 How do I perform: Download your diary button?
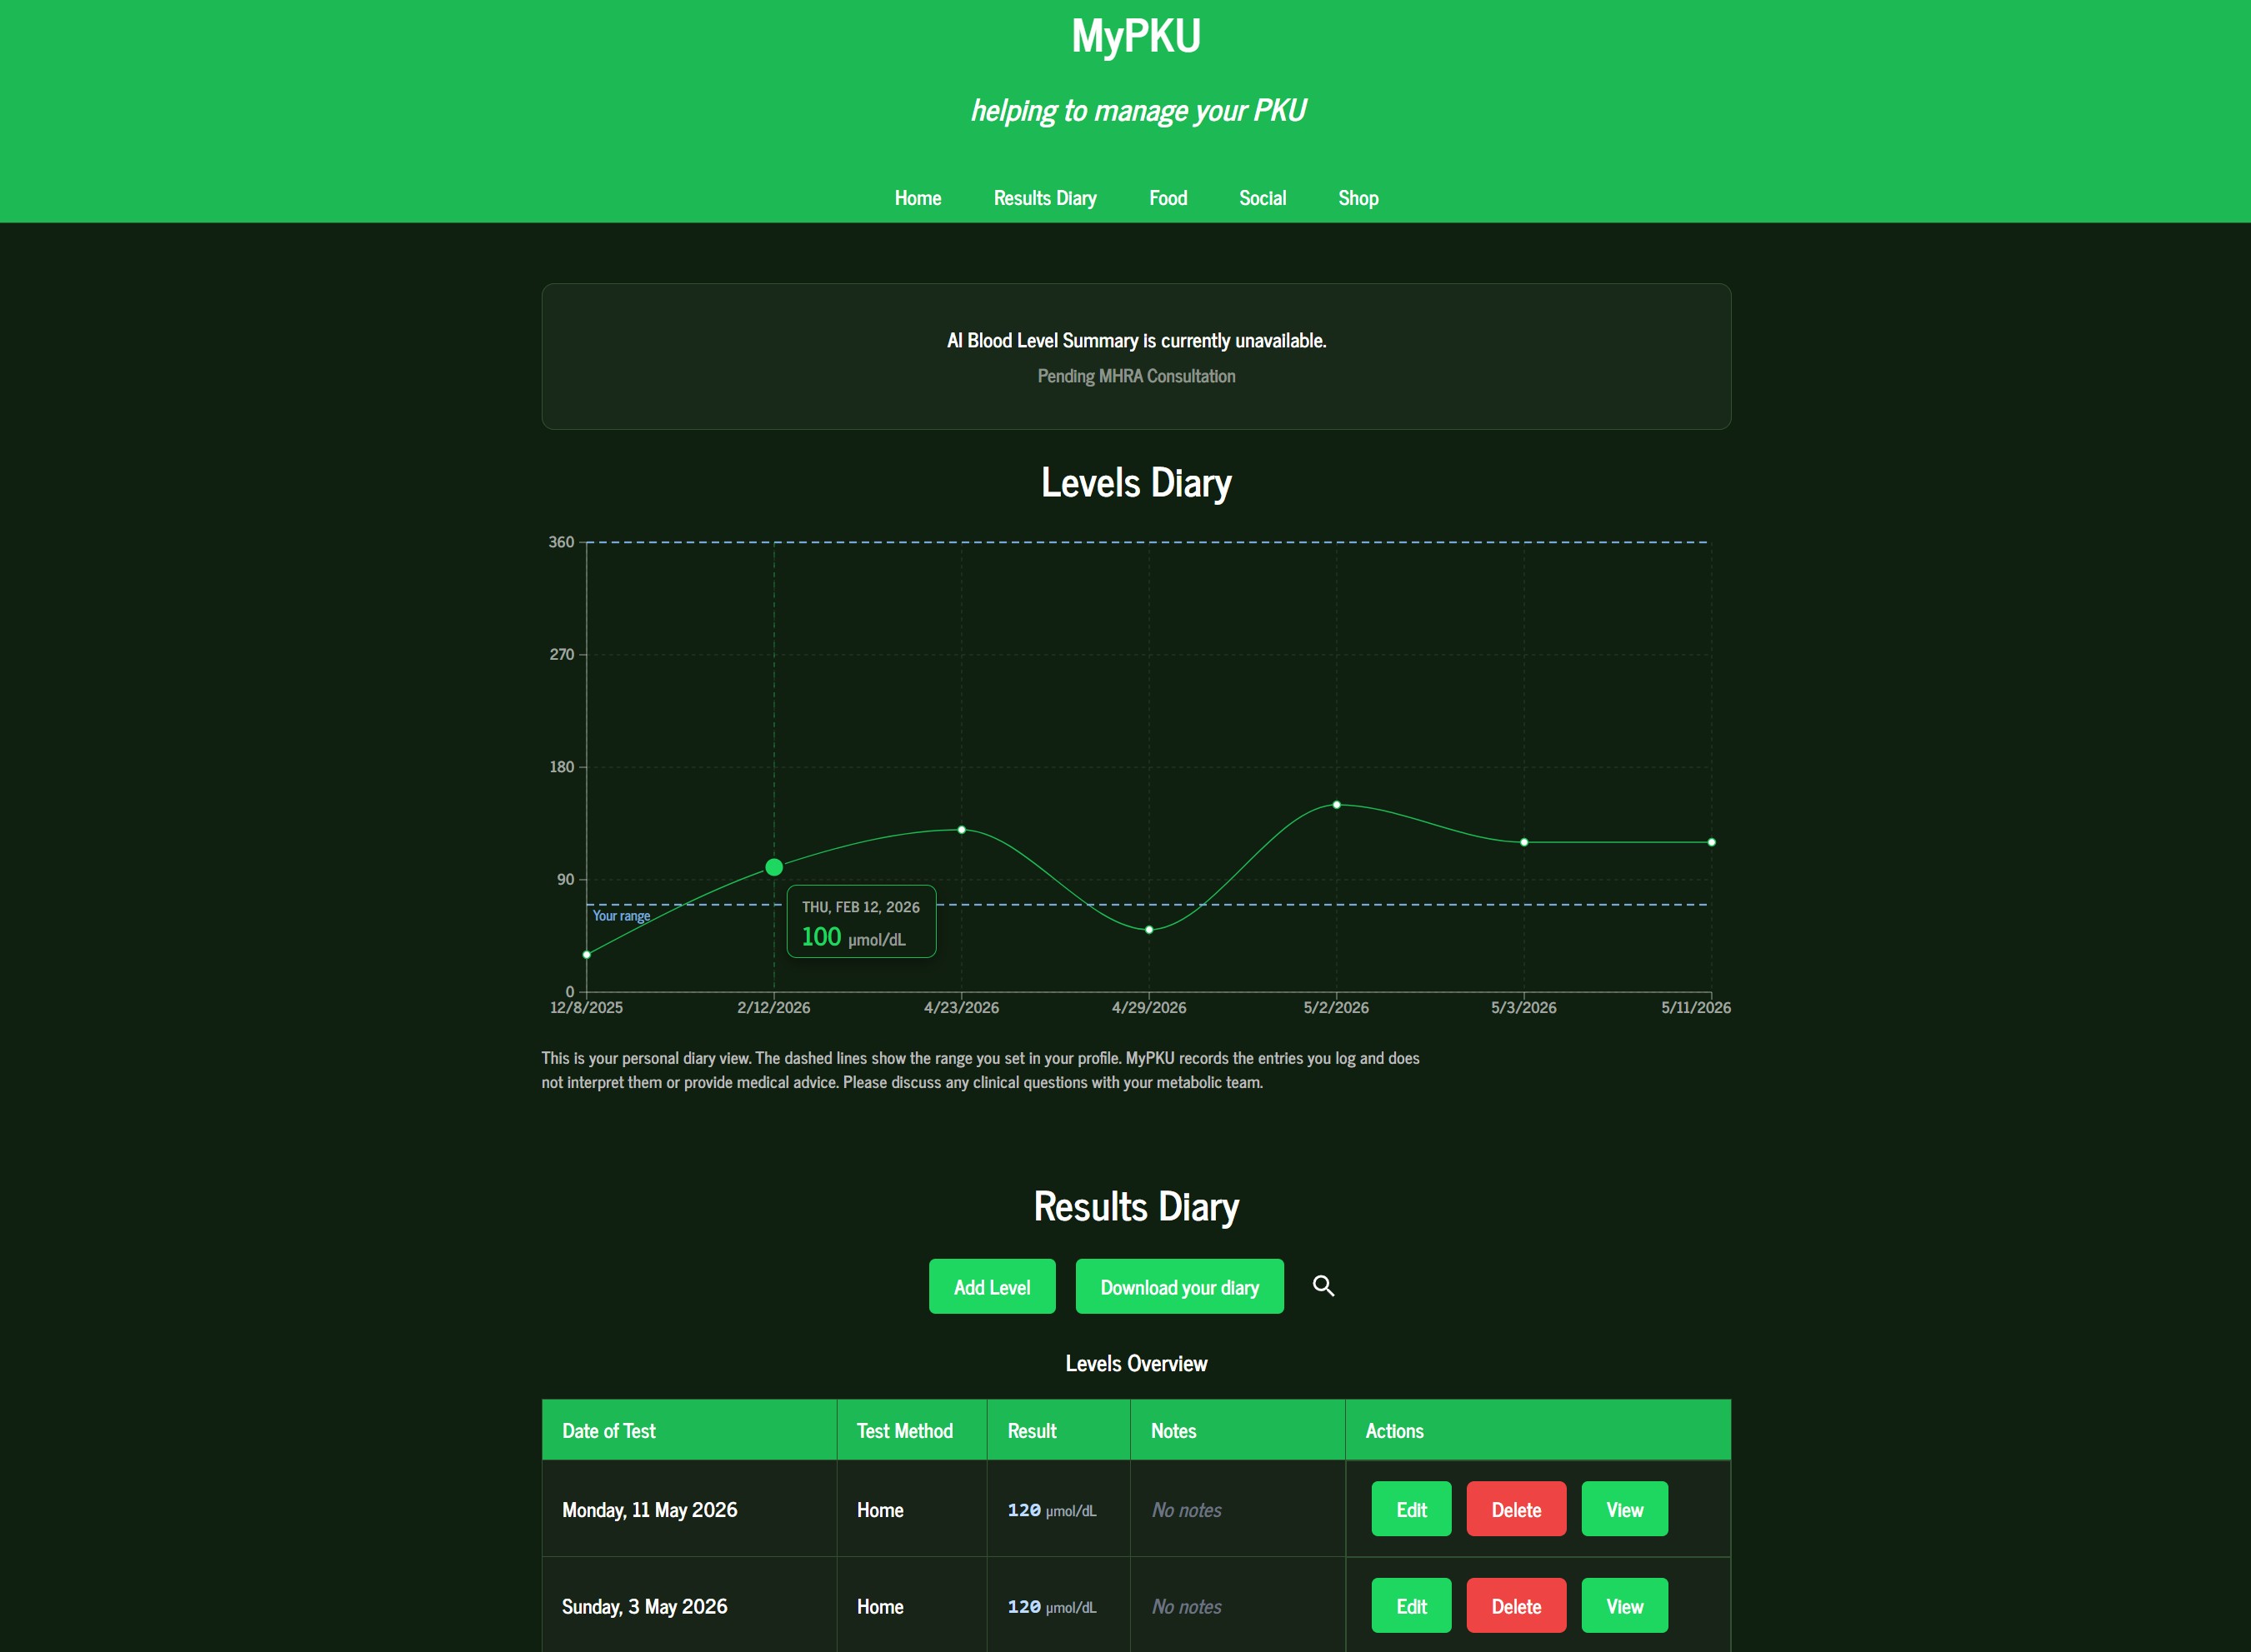[1179, 1287]
